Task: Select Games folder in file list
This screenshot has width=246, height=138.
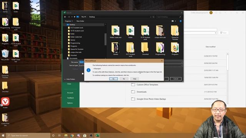Action: tap(115, 49)
